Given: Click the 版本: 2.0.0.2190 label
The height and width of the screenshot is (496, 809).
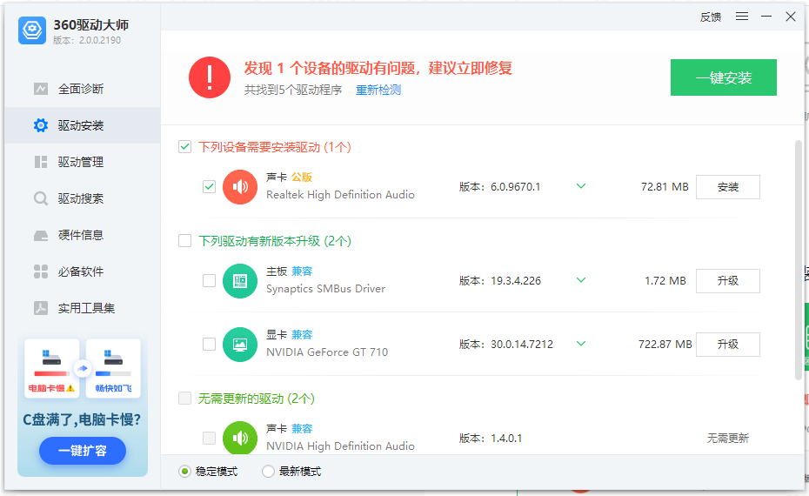Looking at the screenshot, I should [x=87, y=40].
